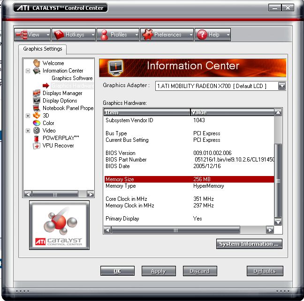Click the System Information button

point(249,244)
